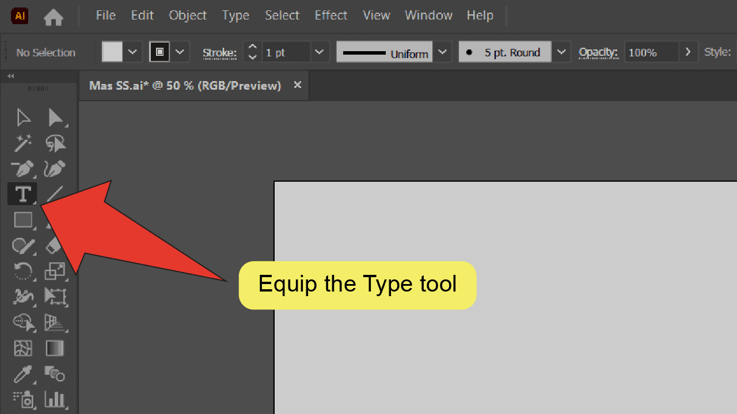The width and height of the screenshot is (737, 414).
Task: Select the Direct Selection tool
Action: (x=56, y=117)
